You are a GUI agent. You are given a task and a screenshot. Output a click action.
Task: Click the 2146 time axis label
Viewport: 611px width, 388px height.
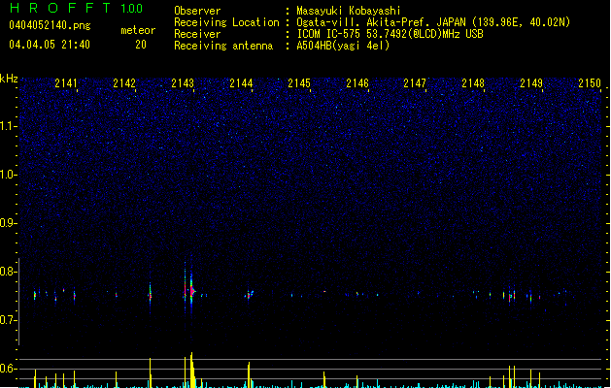(x=357, y=83)
